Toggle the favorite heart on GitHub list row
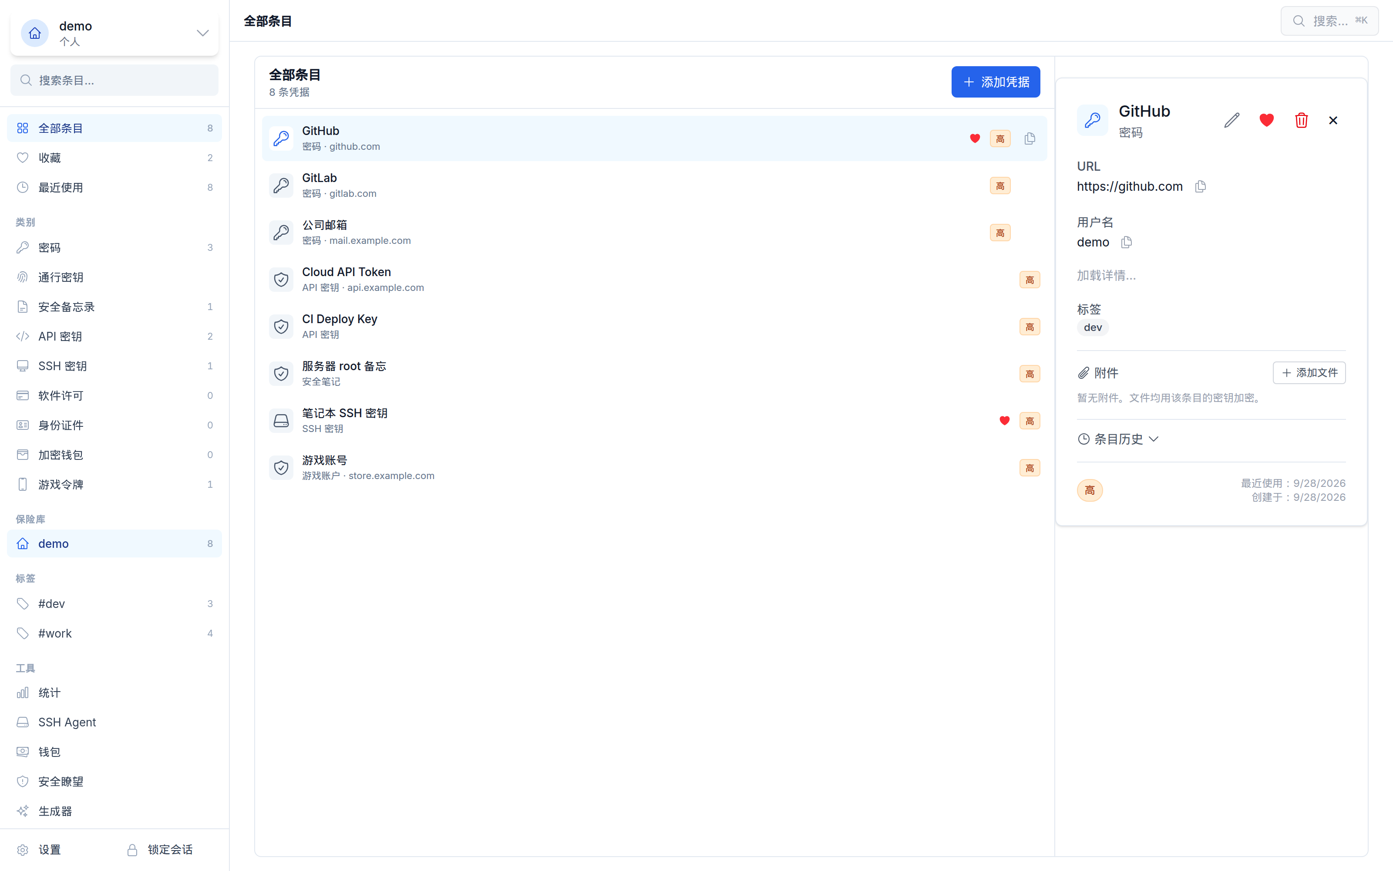The width and height of the screenshot is (1393, 871). coord(975,138)
